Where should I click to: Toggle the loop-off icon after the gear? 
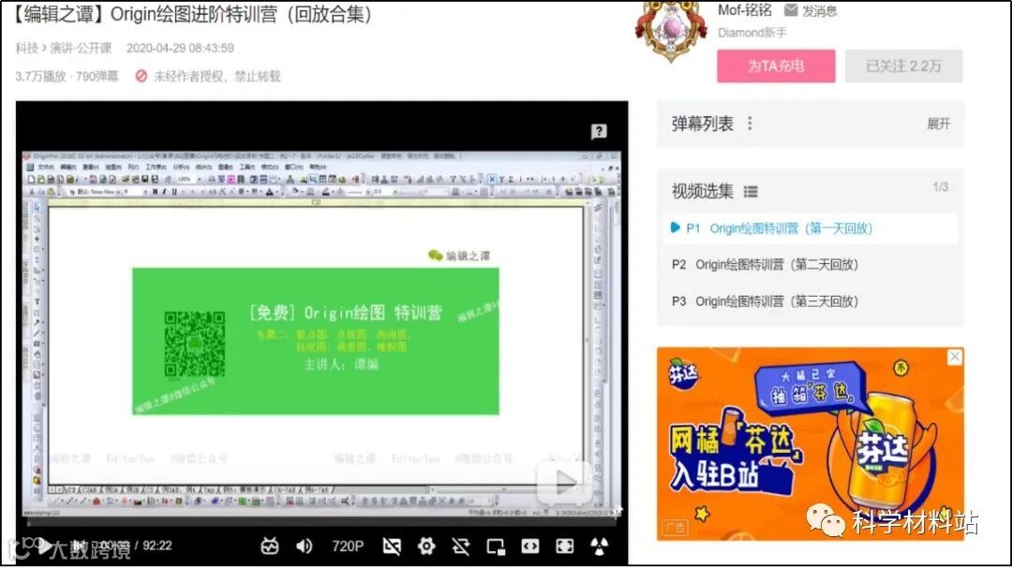460,546
